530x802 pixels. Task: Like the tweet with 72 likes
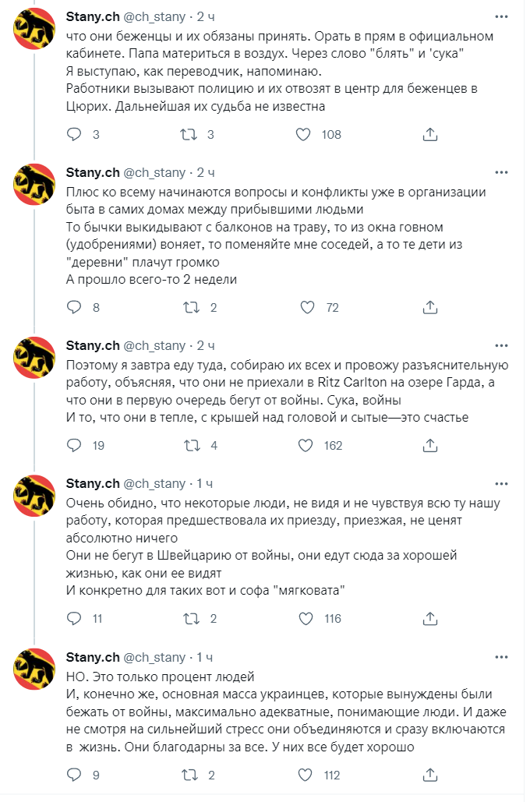(309, 307)
